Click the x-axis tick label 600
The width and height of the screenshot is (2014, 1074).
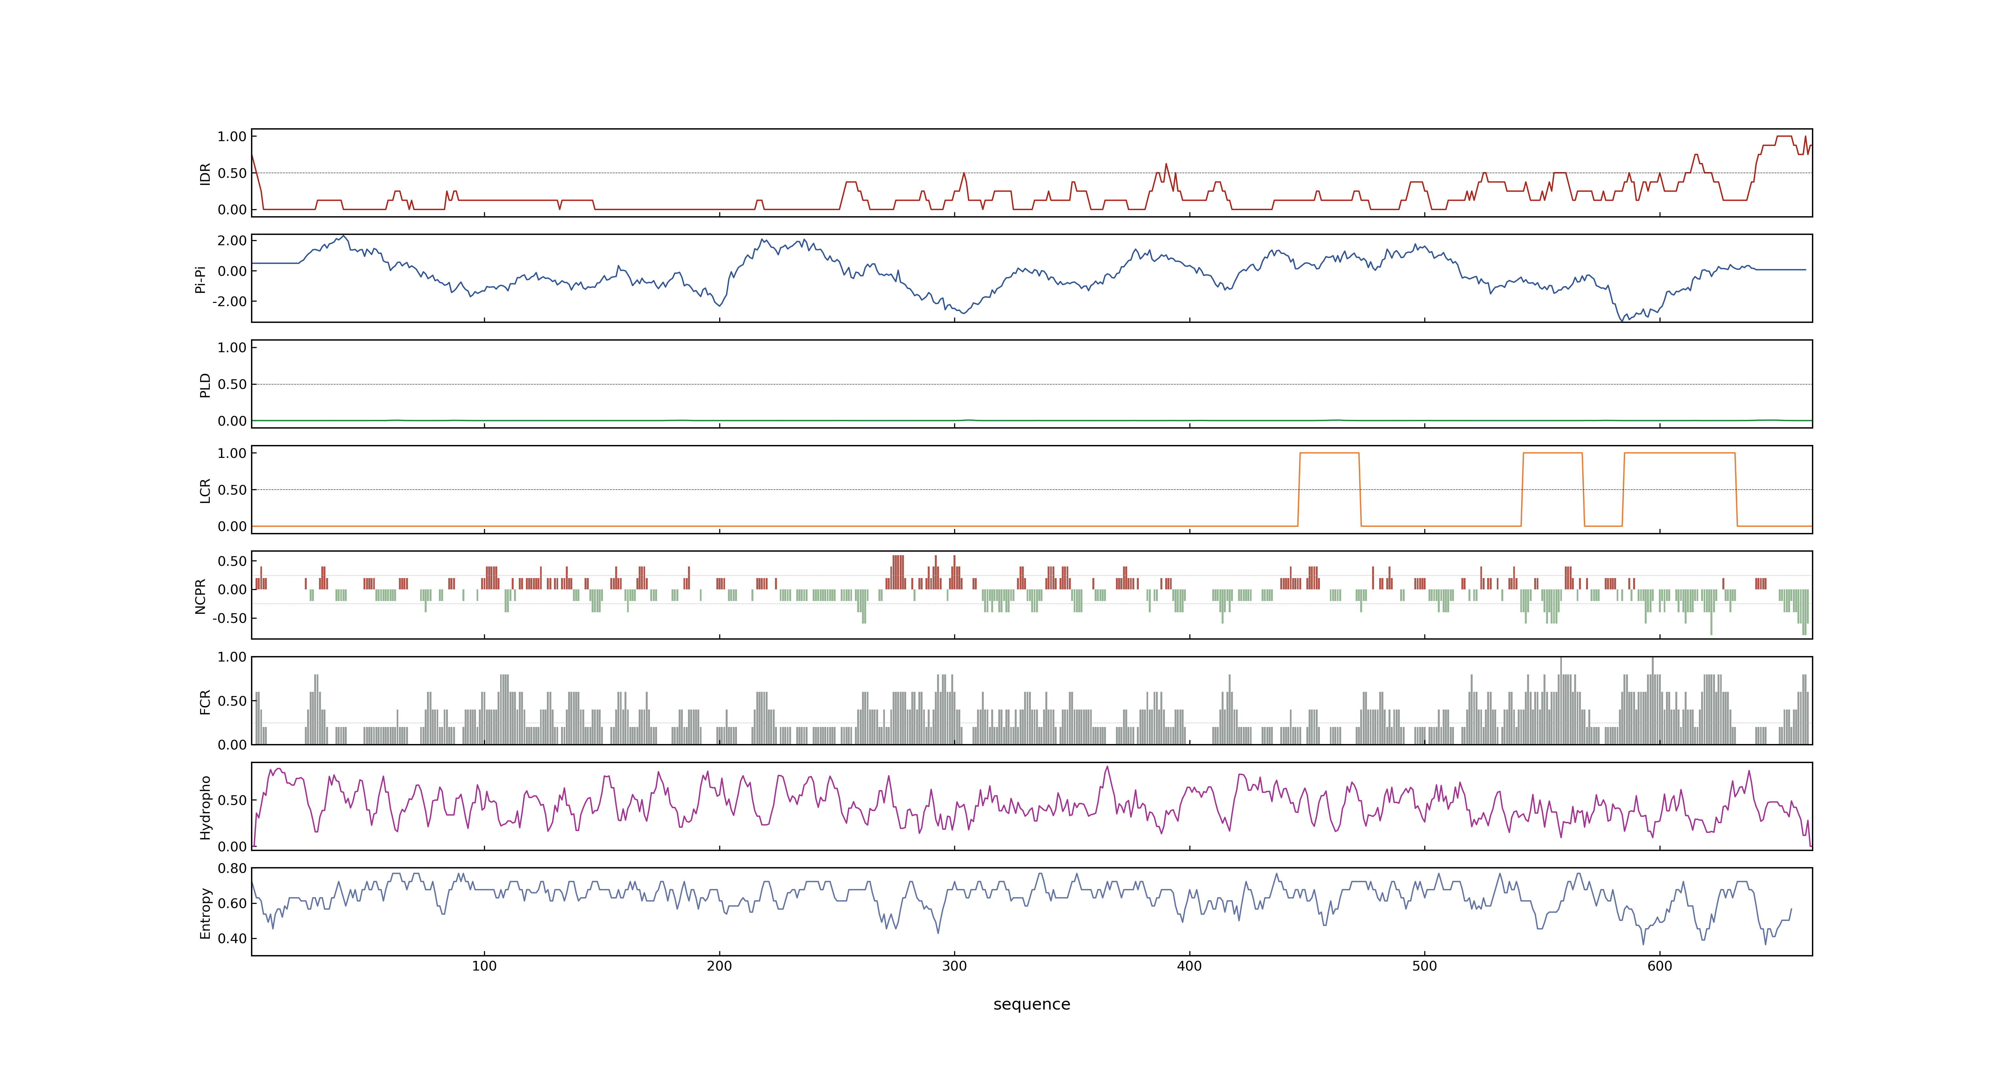(x=1660, y=966)
